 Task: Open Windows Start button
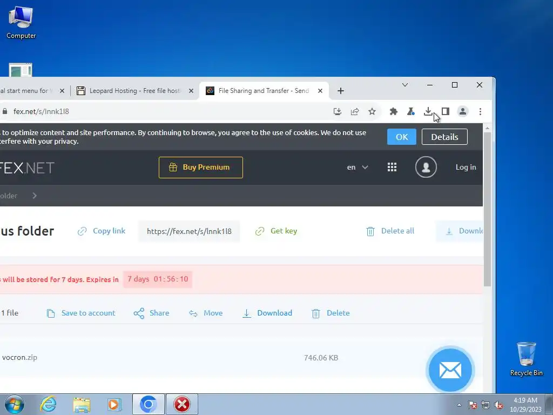click(x=15, y=404)
